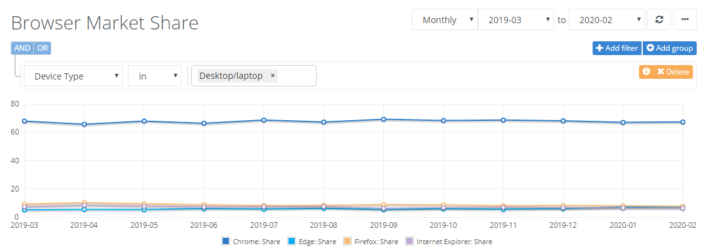Expand the Device Type field dropdown
This screenshot has height=251, width=713.
tap(73, 76)
